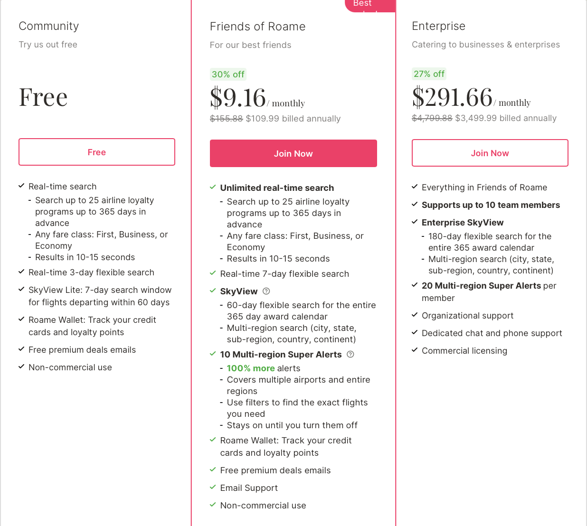Click the 100% more alerts highlighted text
The width and height of the screenshot is (587, 526).
tap(250, 368)
